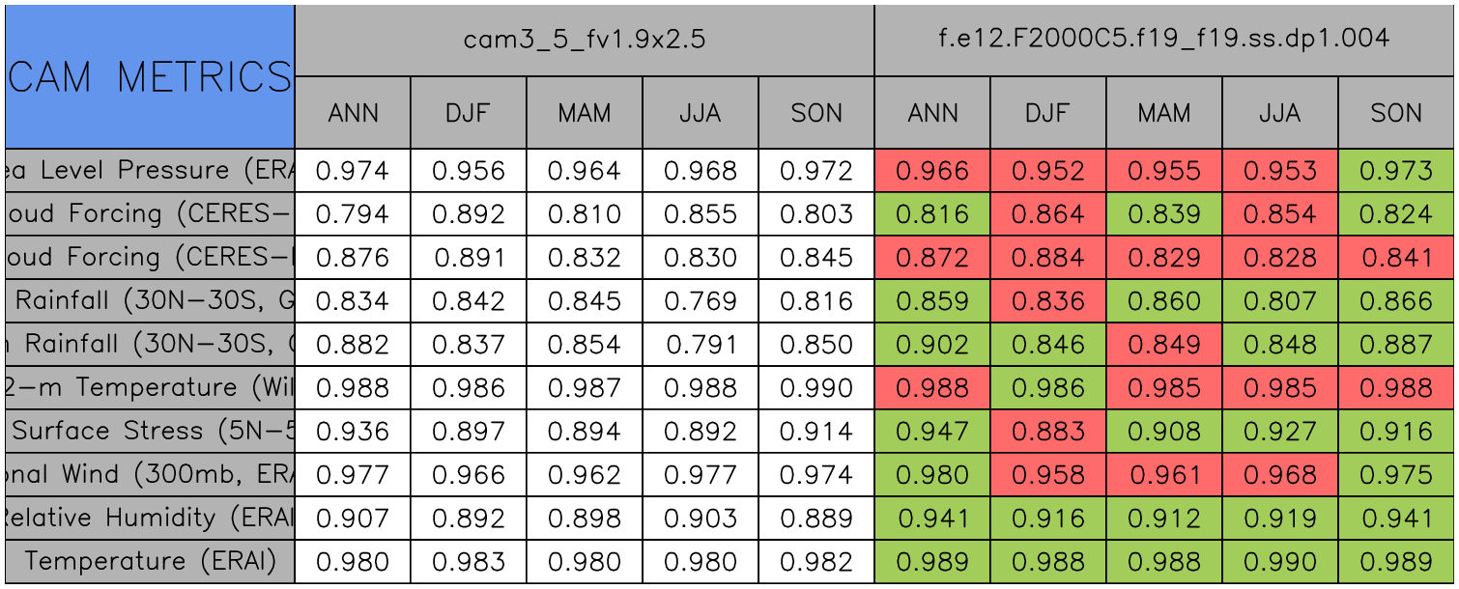Image resolution: width=1459 pixels, height=589 pixels.
Task: Click the red 0.883 Surface Stress cell
Action: pyautogui.click(x=1048, y=432)
